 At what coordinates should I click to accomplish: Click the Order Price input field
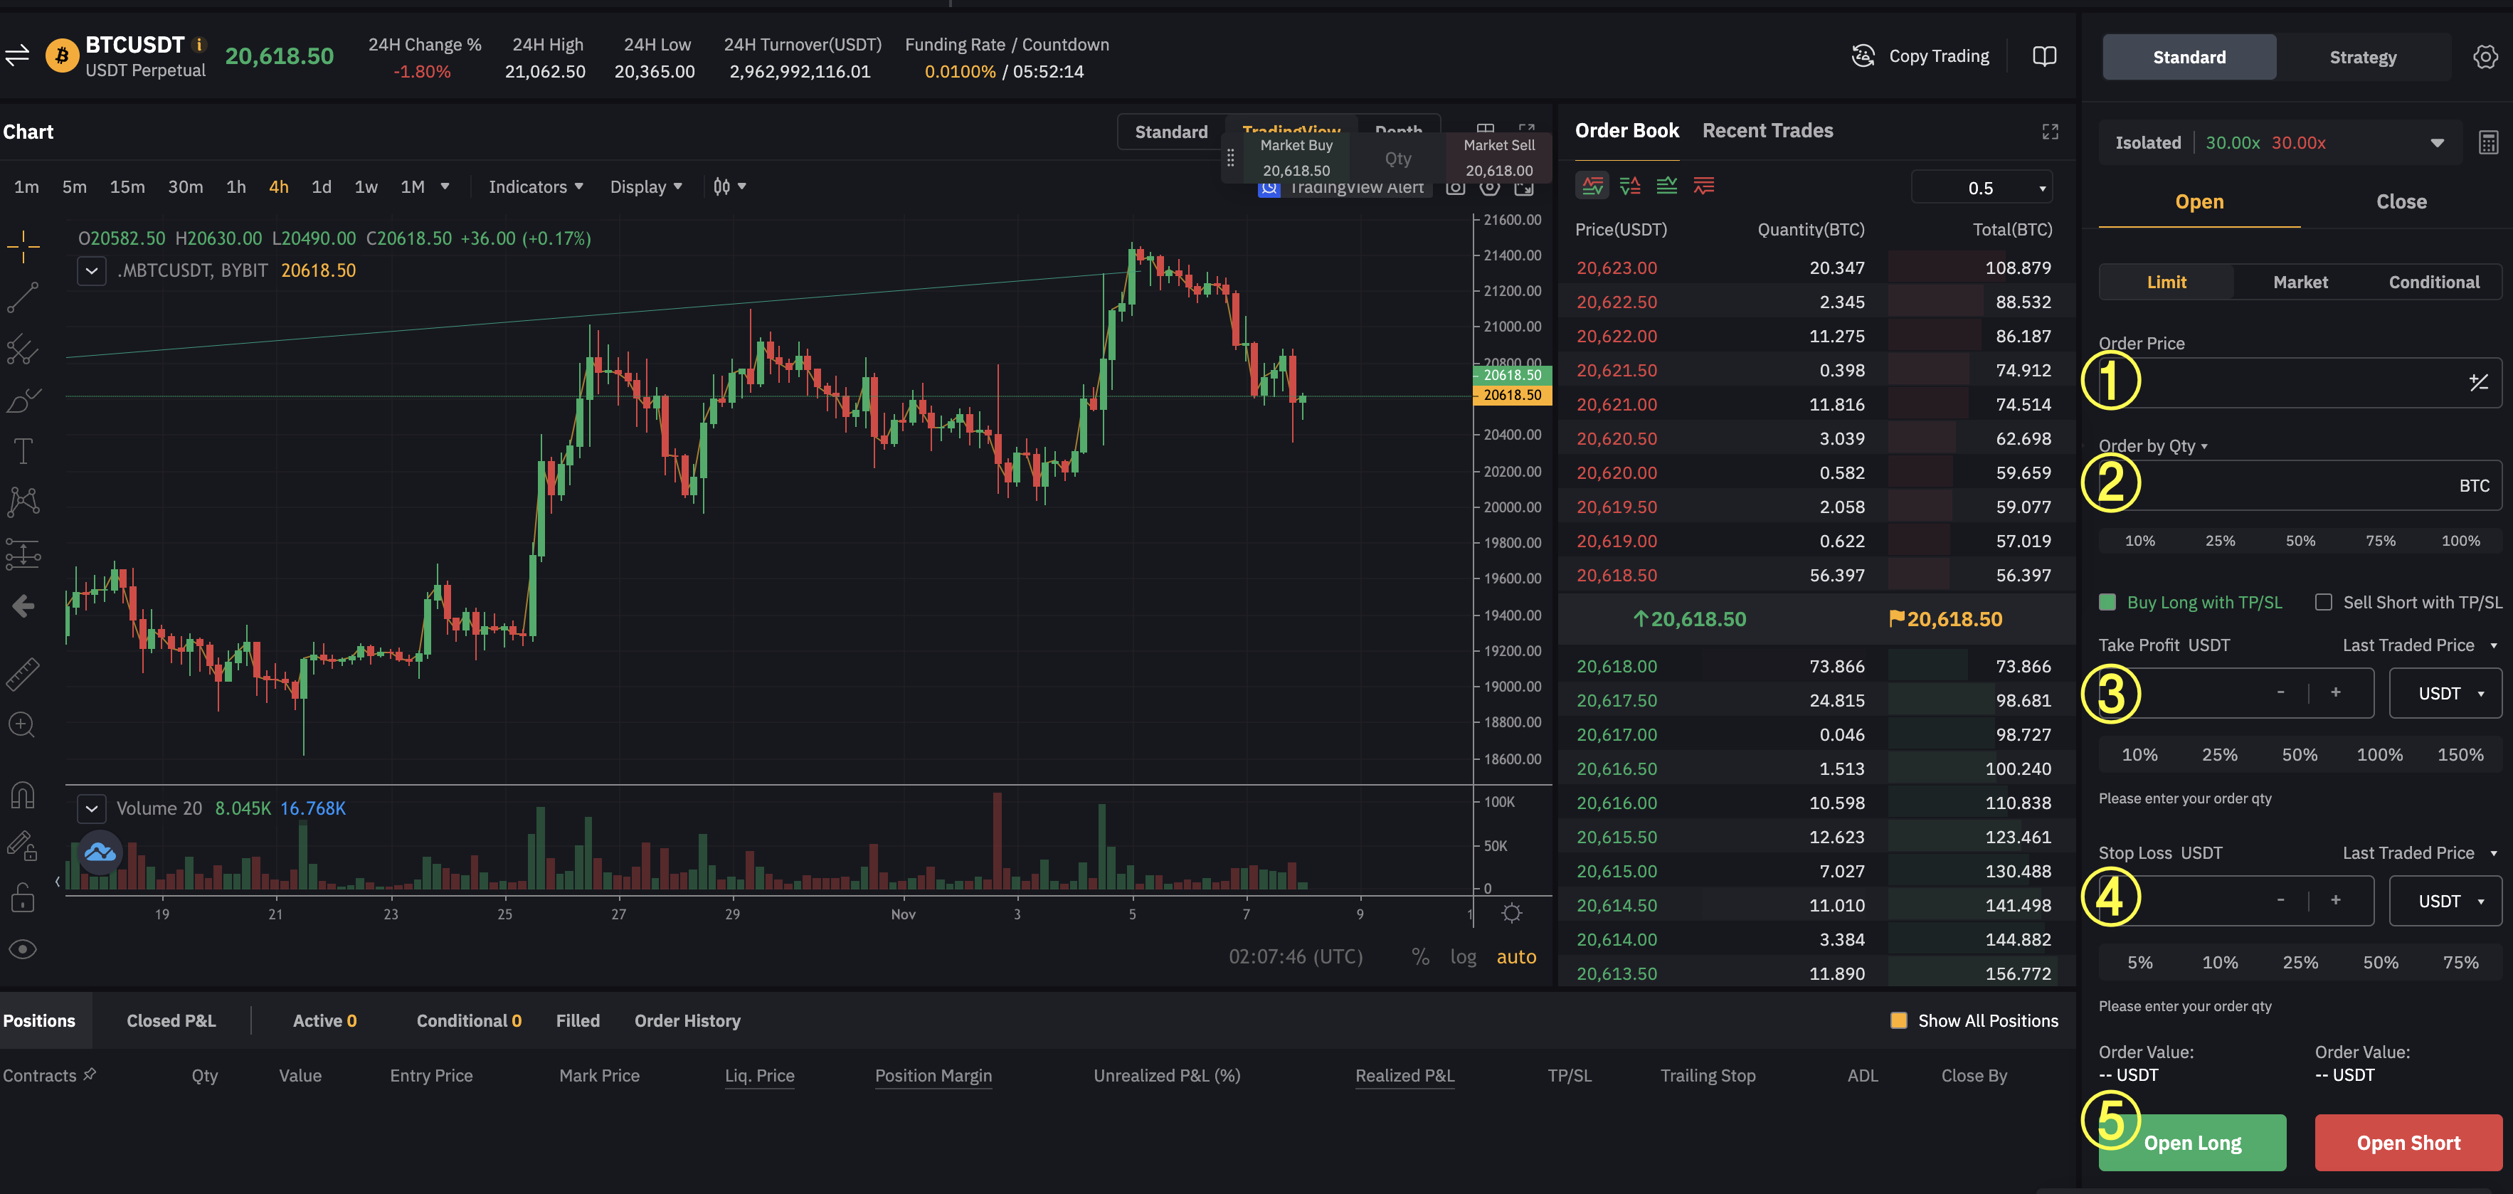click(x=2282, y=384)
